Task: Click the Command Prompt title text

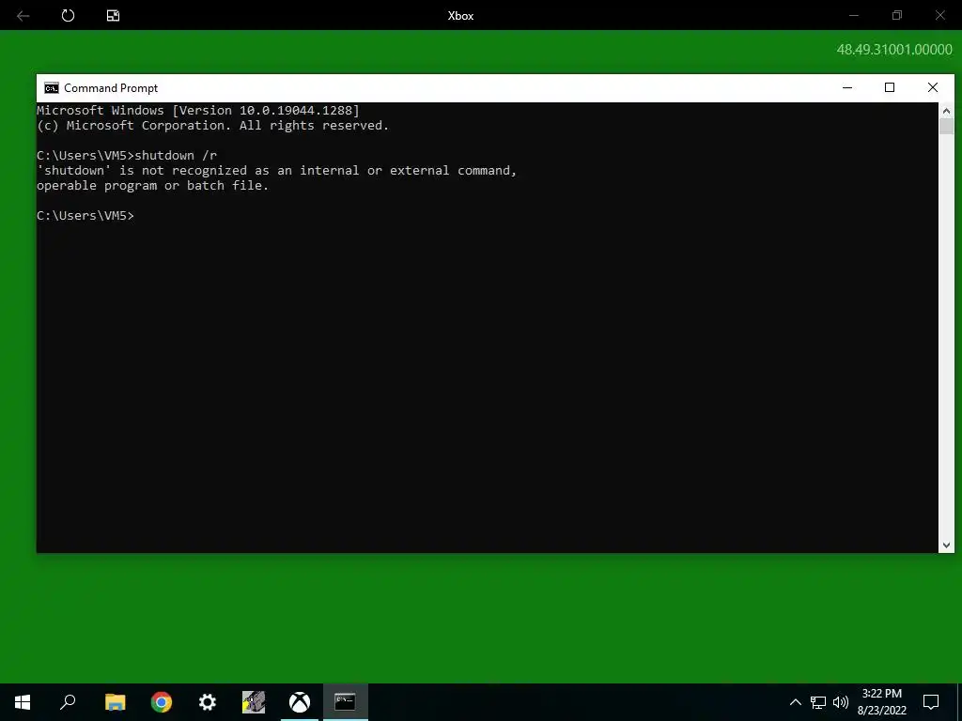Action: point(111,88)
